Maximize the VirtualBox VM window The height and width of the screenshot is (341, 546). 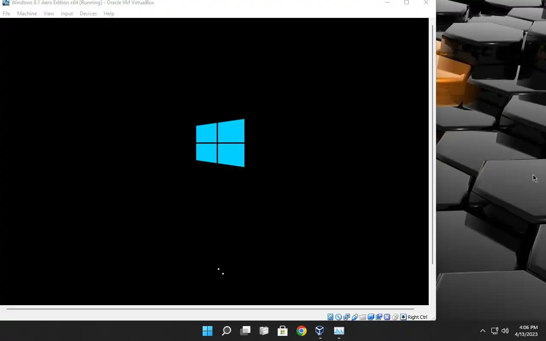click(407, 3)
